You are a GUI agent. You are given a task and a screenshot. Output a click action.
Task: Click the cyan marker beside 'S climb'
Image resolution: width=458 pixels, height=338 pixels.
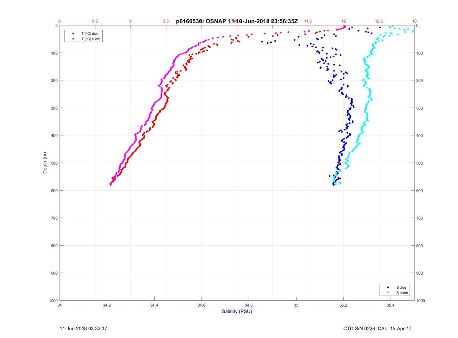click(x=388, y=293)
